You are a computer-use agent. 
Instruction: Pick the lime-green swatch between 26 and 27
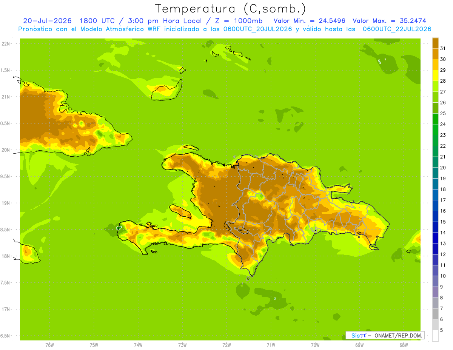point(435,97)
